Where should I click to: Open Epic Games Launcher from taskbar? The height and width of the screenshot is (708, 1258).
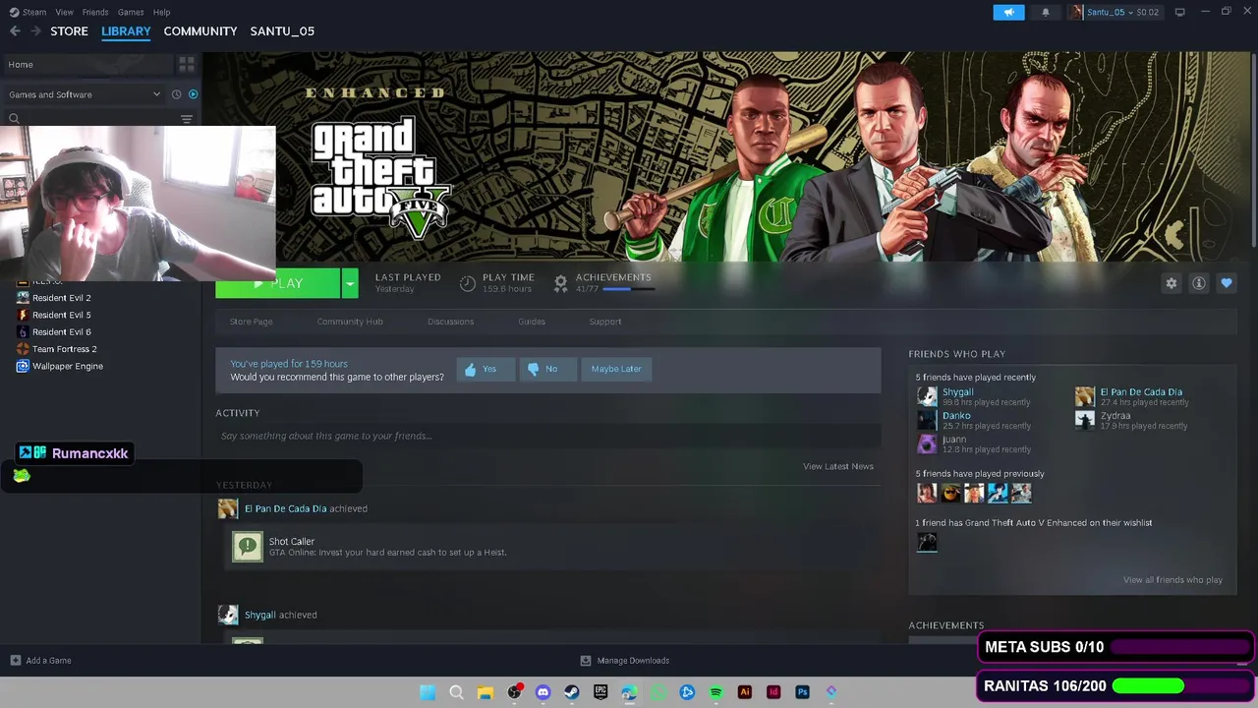coord(600,692)
